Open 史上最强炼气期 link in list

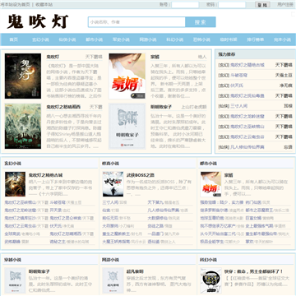click(259, 226)
